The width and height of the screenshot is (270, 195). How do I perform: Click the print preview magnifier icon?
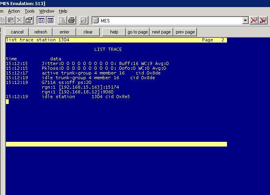click(x=62, y=20)
